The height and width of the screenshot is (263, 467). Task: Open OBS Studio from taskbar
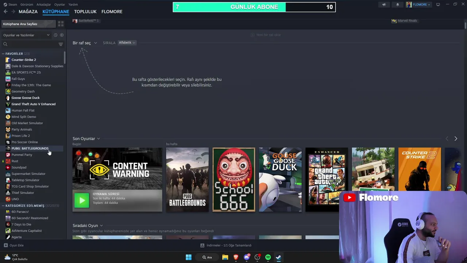(x=257, y=257)
